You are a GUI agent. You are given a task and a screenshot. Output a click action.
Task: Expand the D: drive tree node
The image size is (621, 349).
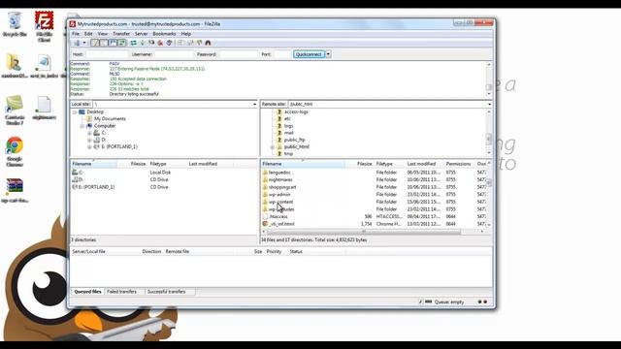coord(89,140)
